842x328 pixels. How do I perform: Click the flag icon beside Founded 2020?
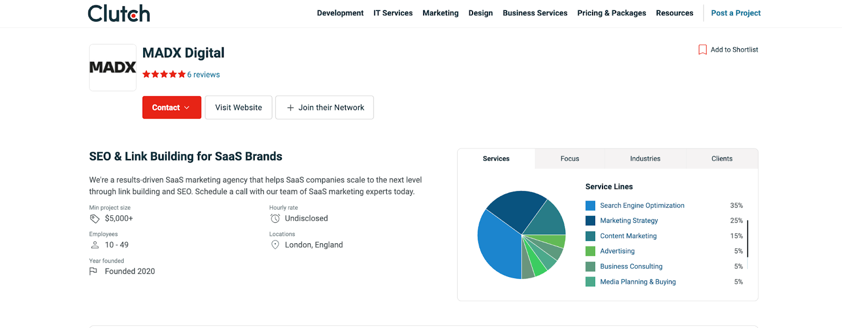(x=93, y=271)
